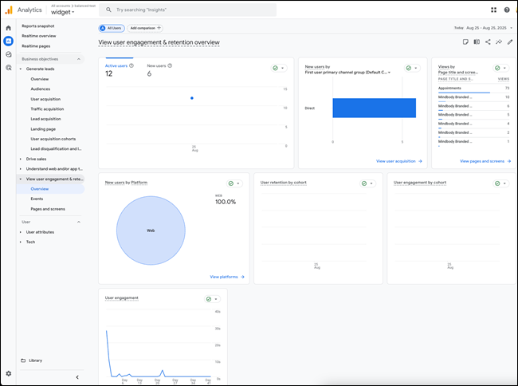This screenshot has width=518, height=386.
Task: Open Pages and screens report
Action: tap(48, 209)
